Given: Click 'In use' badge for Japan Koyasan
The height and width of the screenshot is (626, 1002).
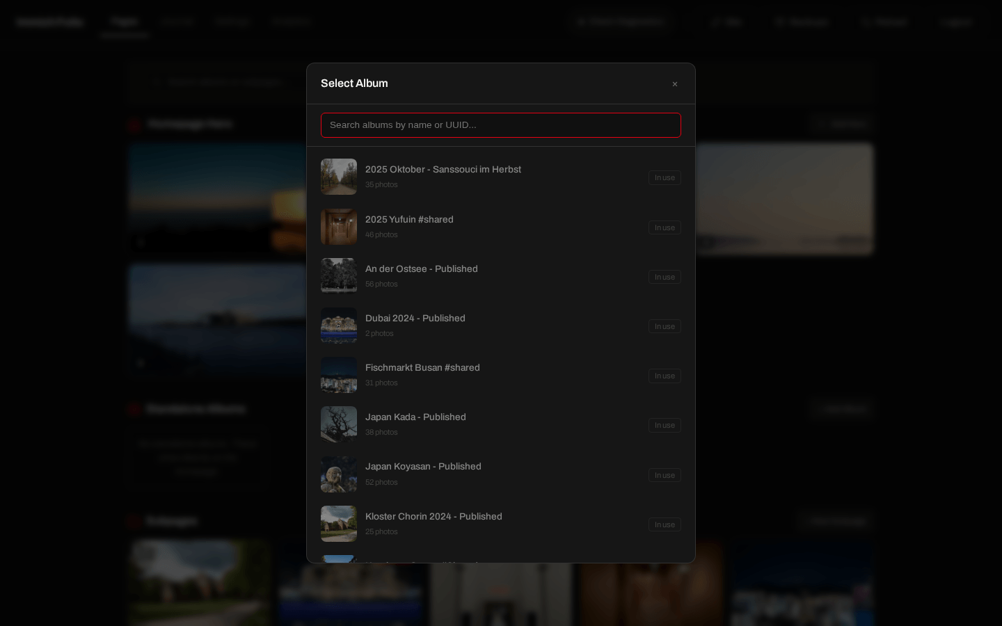Looking at the screenshot, I should coord(665,476).
